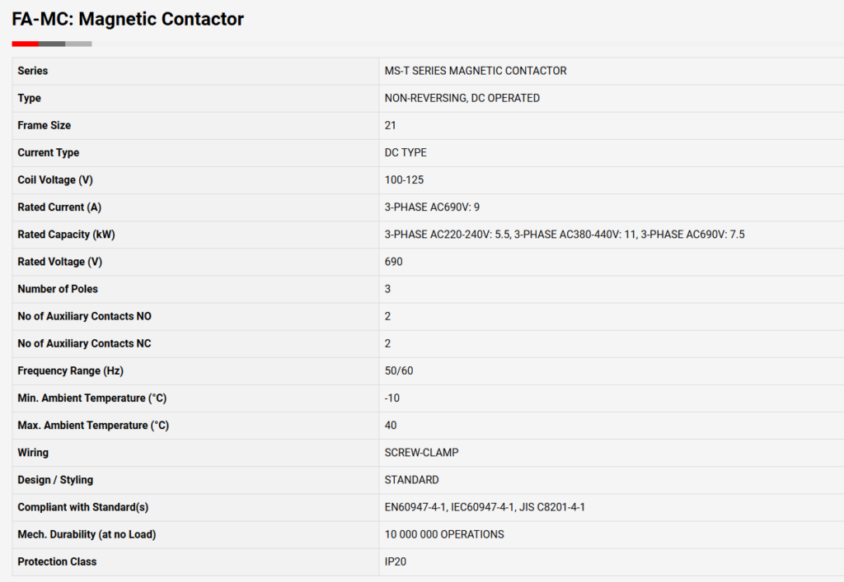Click the Rated Voltage value 690
The image size is (844, 582).
tap(393, 262)
